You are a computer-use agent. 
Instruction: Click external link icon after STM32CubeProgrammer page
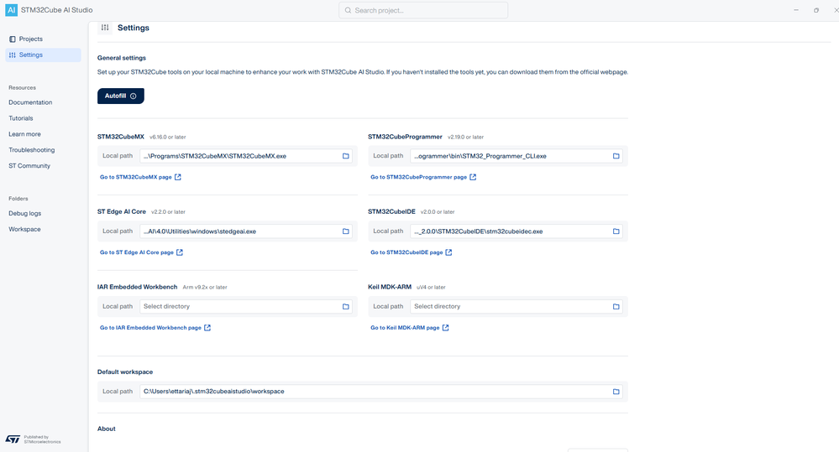473,177
